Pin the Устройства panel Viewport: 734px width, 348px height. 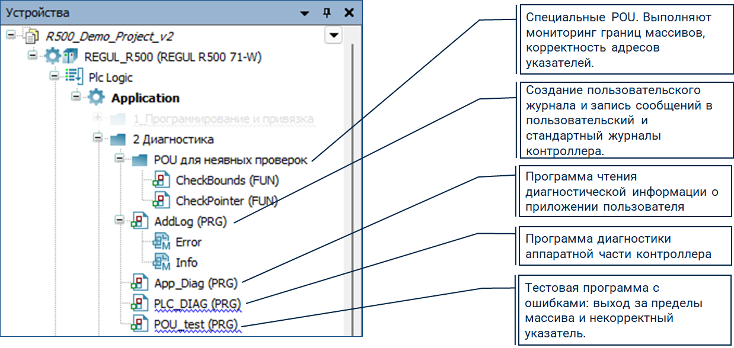coord(327,13)
